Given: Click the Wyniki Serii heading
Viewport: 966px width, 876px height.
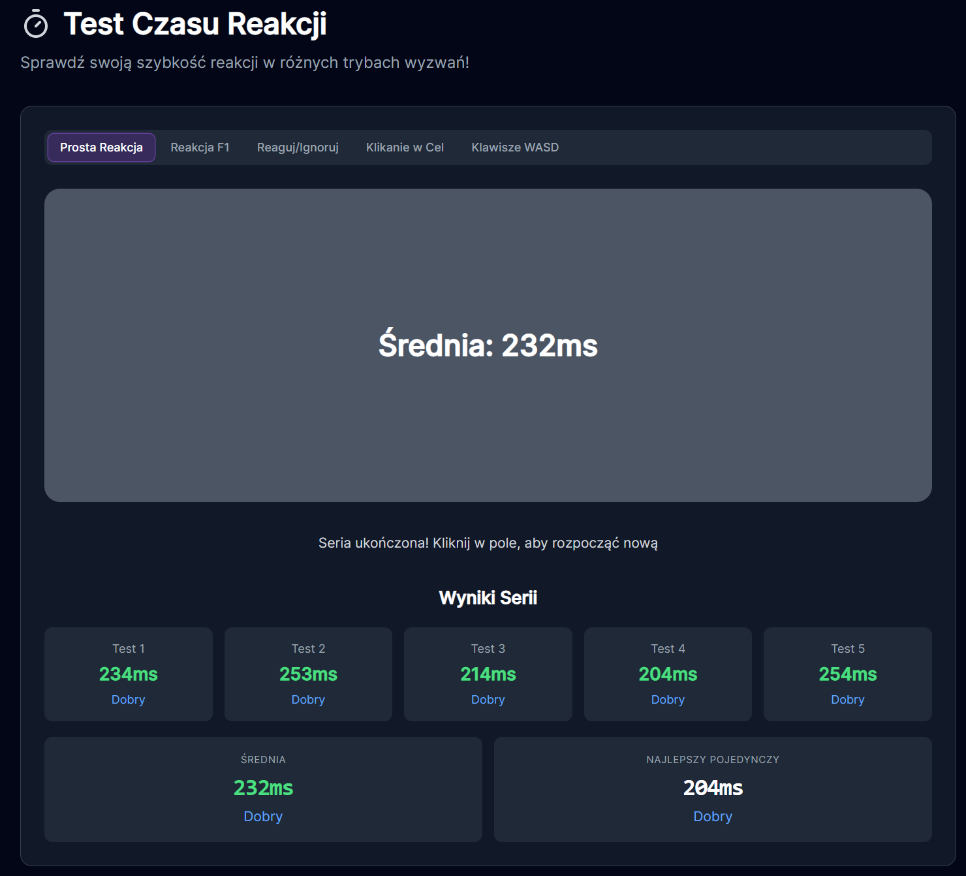Looking at the screenshot, I should (x=488, y=598).
